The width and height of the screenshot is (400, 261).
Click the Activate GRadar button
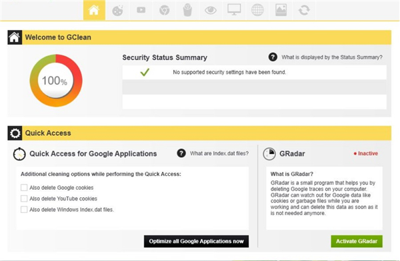[x=357, y=241]
